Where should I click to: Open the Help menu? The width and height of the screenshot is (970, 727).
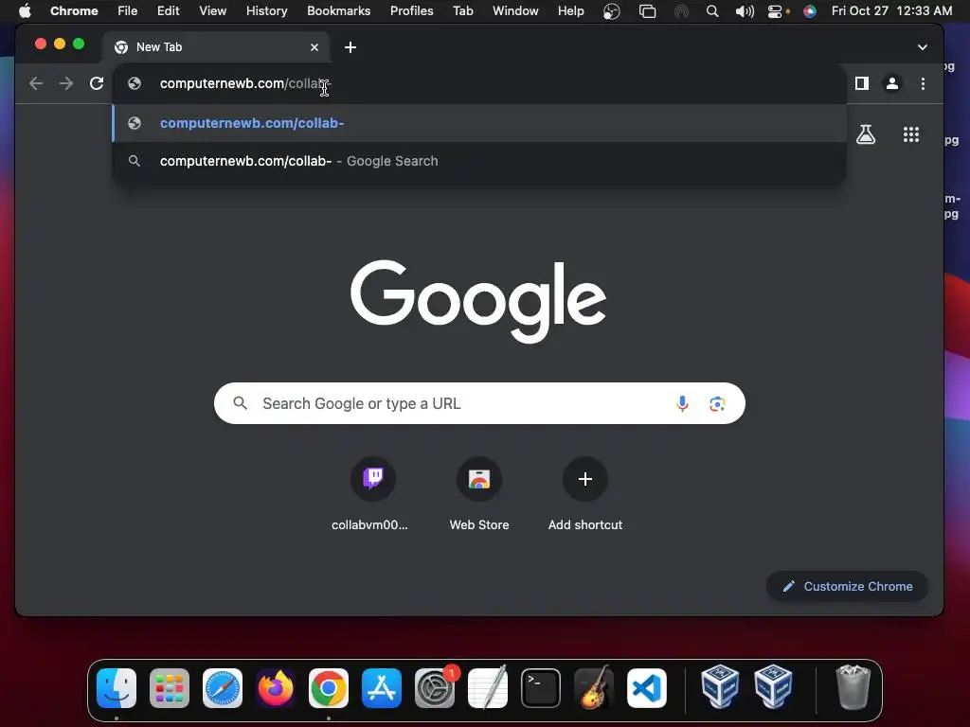[x=570, y=11]
